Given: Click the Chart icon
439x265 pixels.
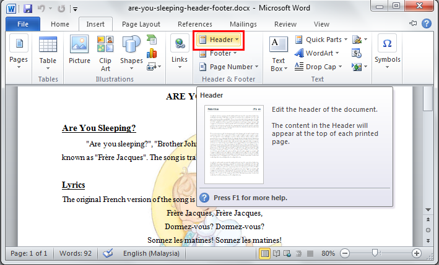Looking at the screenshot, I should coord(152,53).
